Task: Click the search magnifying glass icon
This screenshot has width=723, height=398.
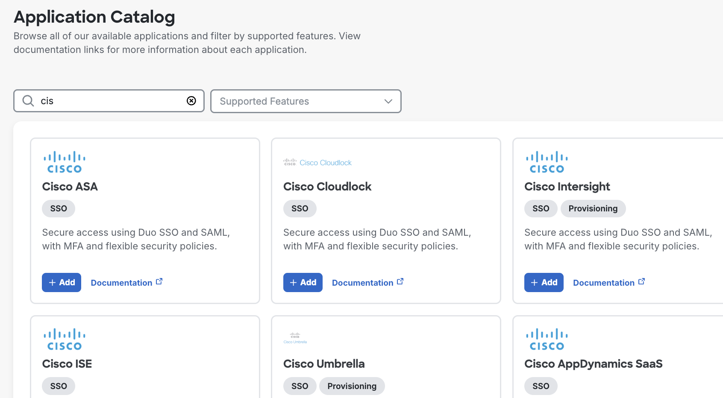Action: (28, 101)
